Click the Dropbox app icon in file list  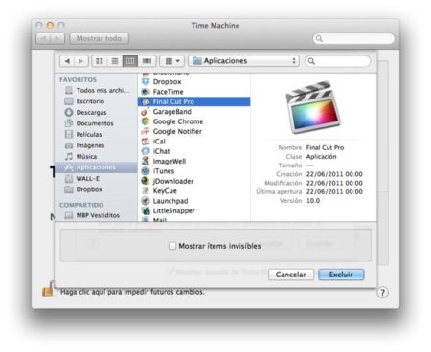pyautogui.click(x=146, y=81)
